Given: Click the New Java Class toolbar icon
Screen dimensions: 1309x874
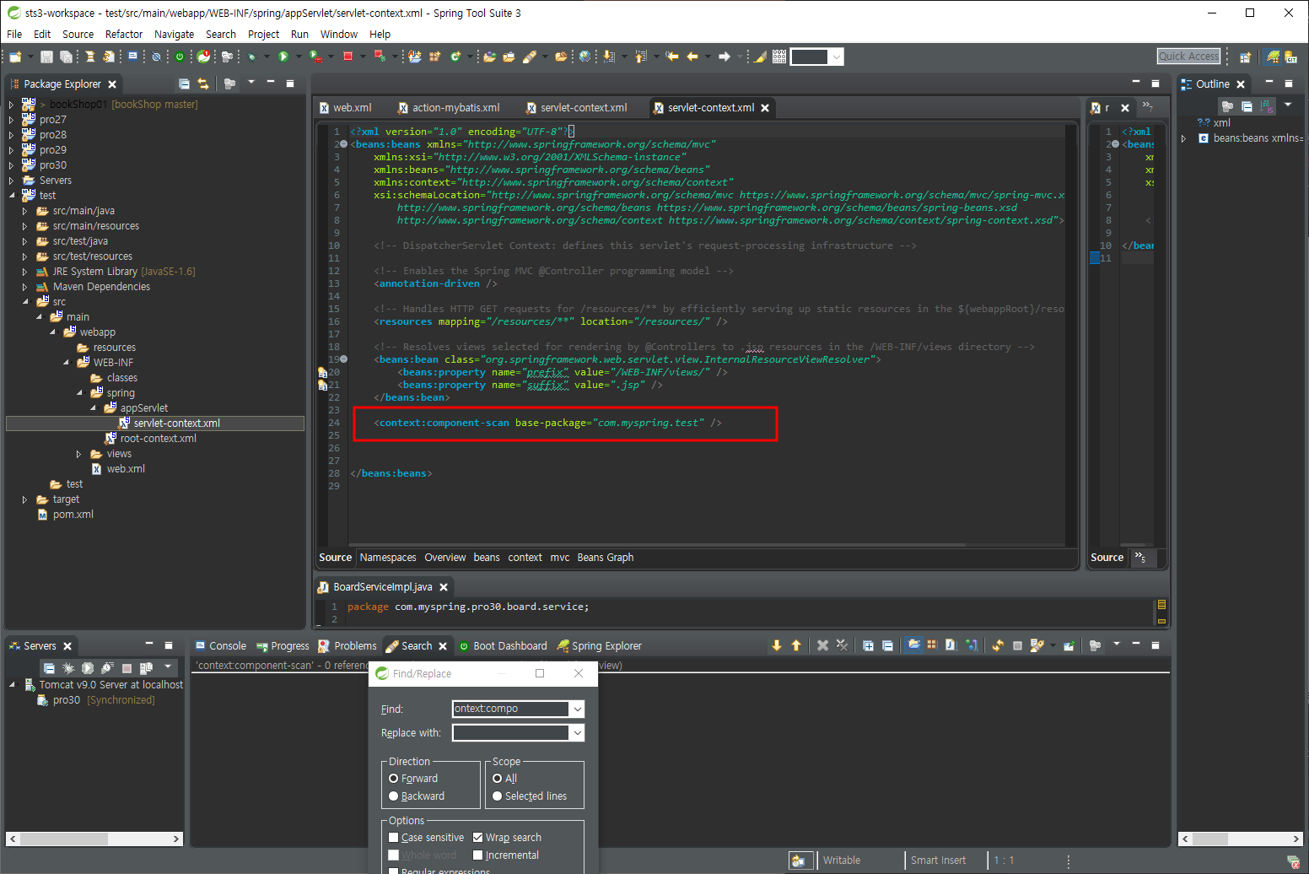Looking at the screenshot, I should pyautogui.click(x=455, y=57).
